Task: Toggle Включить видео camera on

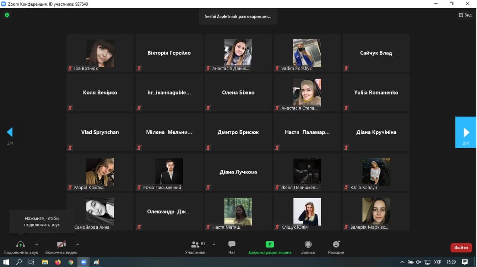Action: click(61, 245)
